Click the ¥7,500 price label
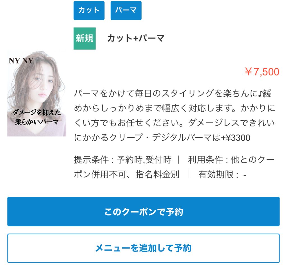The image size is (287, 266). [x=262, y=71]
